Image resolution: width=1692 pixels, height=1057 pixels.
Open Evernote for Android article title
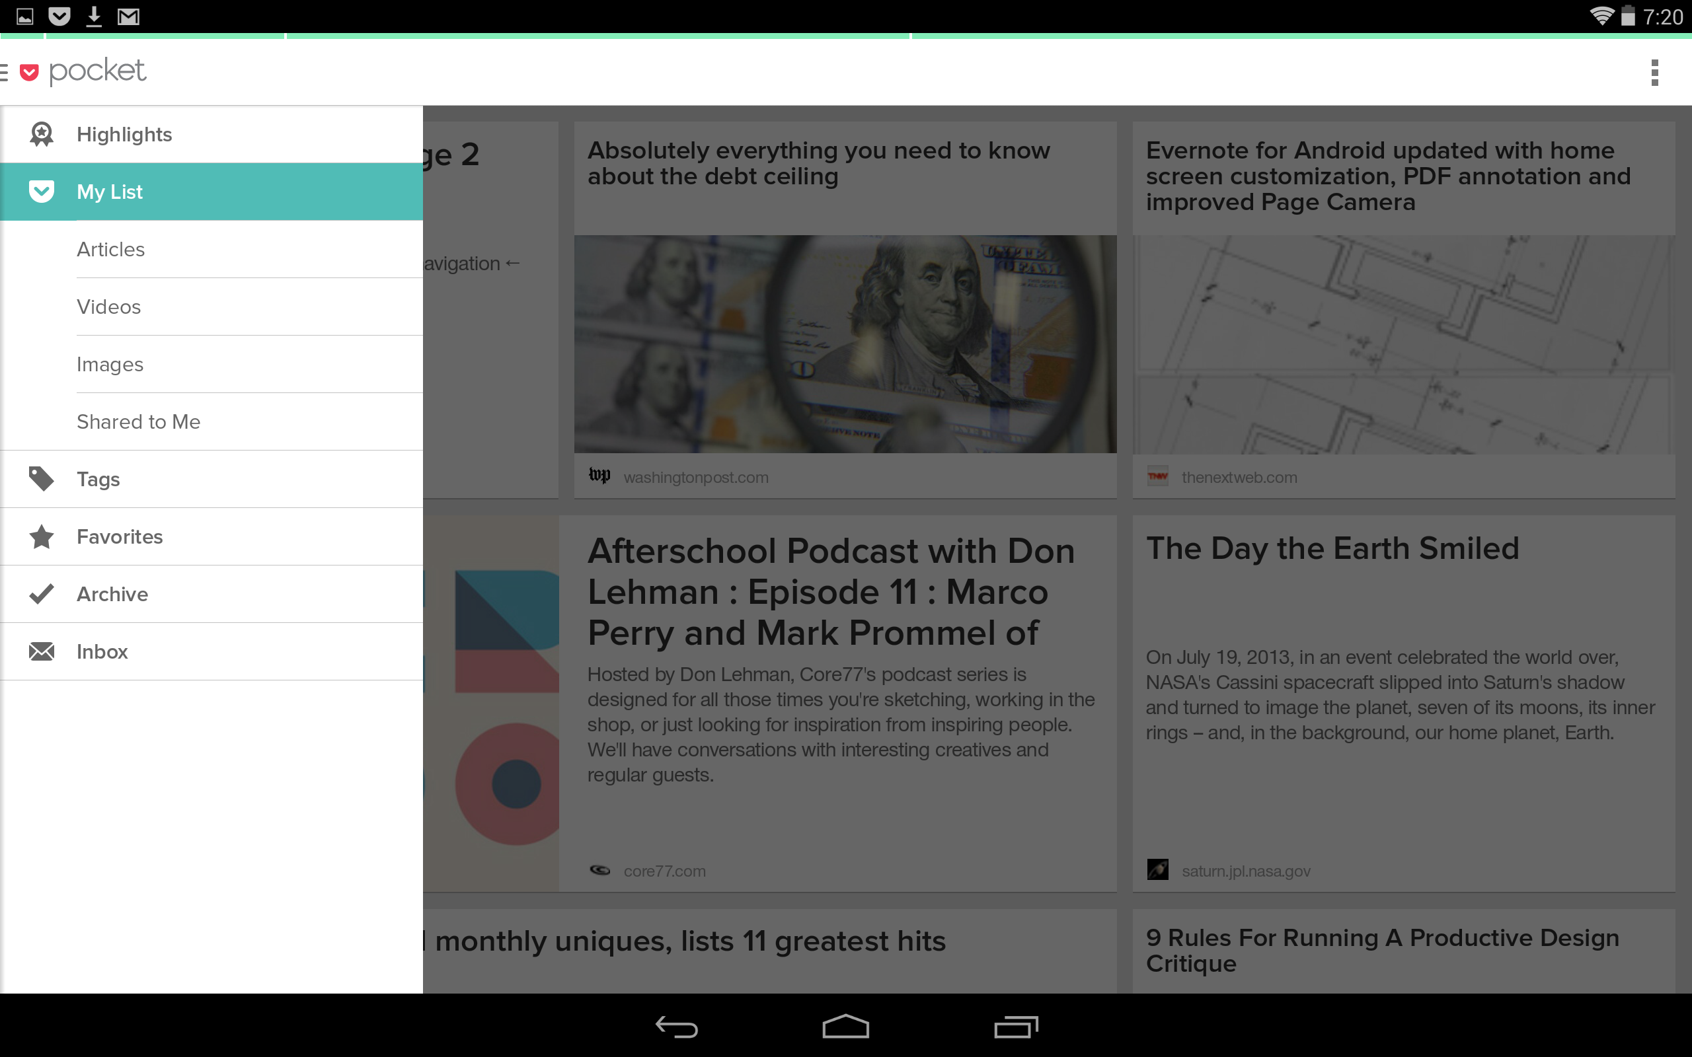tap(1388, 176)
